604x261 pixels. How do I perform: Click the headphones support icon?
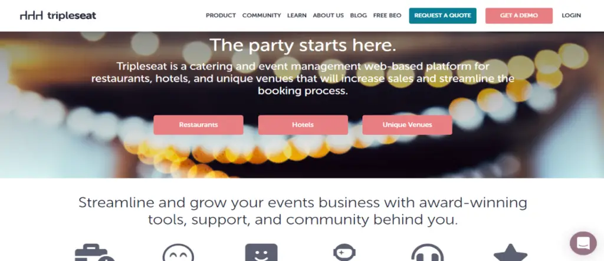point(427,253)
